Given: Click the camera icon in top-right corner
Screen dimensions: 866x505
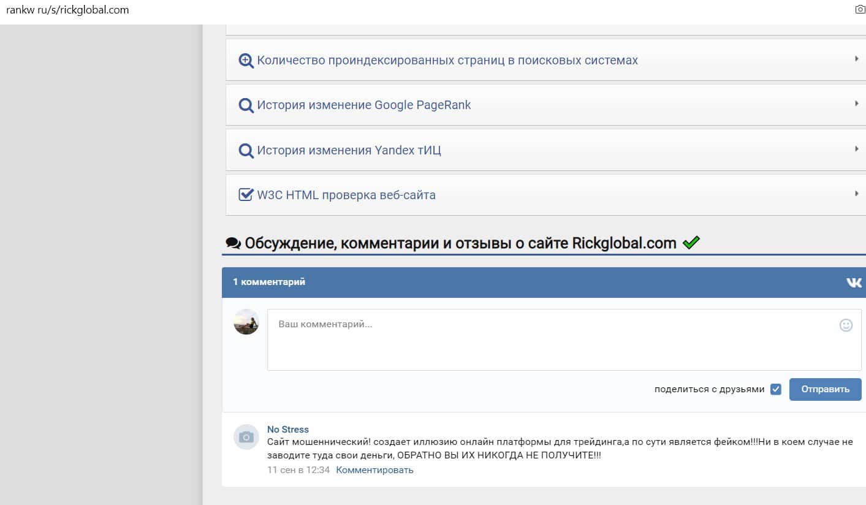Looking at the screenshot, I should pyautogui.click(x=860, y=10).
